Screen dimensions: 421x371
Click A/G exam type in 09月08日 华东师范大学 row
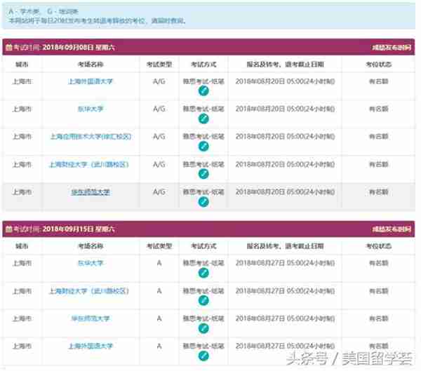159,192
